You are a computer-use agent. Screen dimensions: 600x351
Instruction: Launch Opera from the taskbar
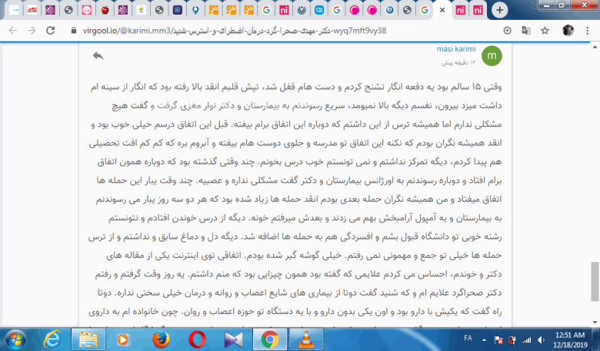point(197,339)
